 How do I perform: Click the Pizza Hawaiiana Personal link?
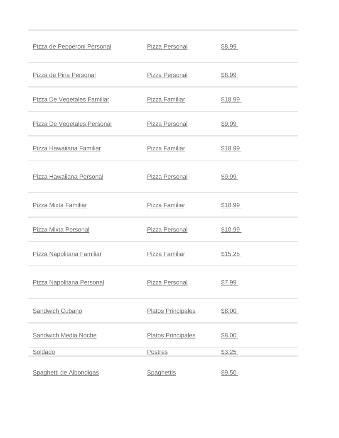pyautogui.click(x=68, y=177)
